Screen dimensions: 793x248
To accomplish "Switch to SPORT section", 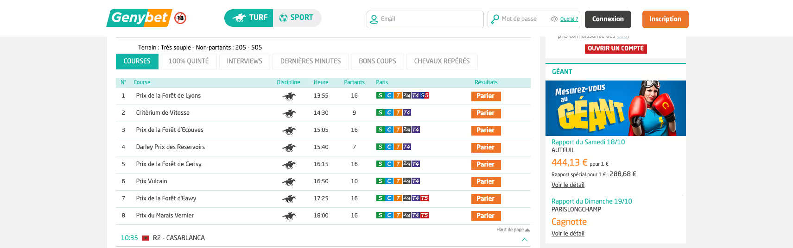I will click(x=297, y=18).
